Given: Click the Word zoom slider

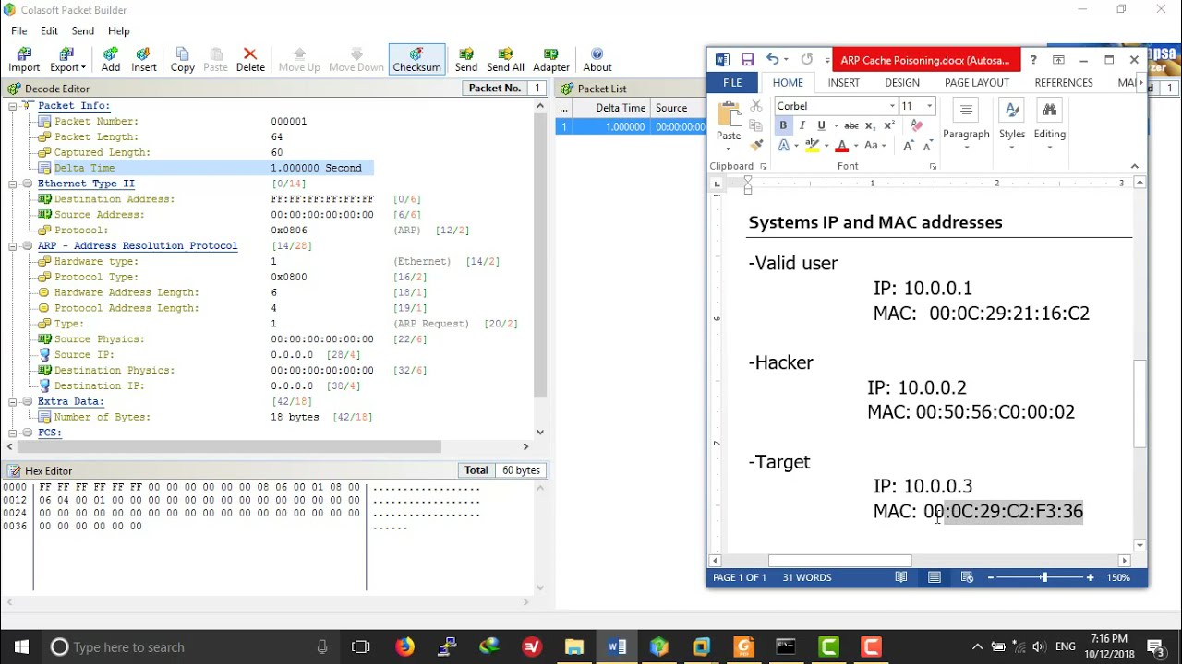Looking at the screenshot, I should [1043, 577].
